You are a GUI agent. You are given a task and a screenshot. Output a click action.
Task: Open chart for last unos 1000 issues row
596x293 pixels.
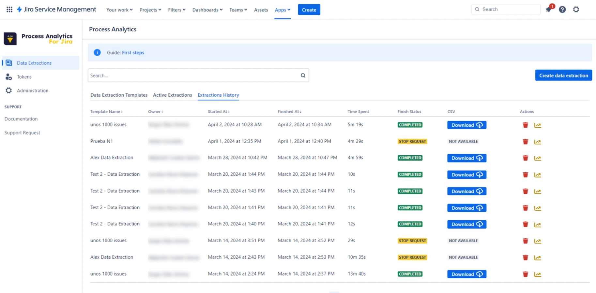coord(537,274)
